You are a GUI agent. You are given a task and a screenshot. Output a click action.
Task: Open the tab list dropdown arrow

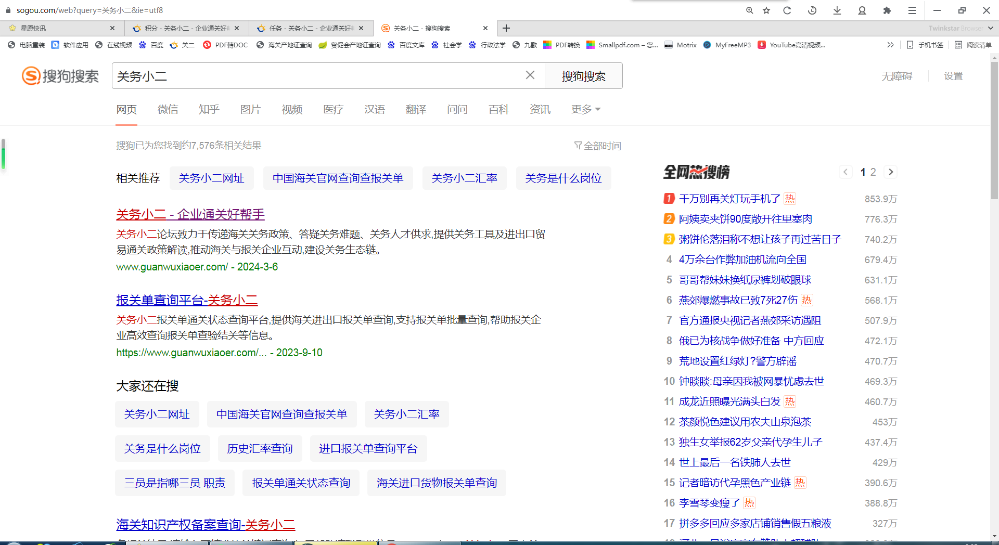pos(990,28)
